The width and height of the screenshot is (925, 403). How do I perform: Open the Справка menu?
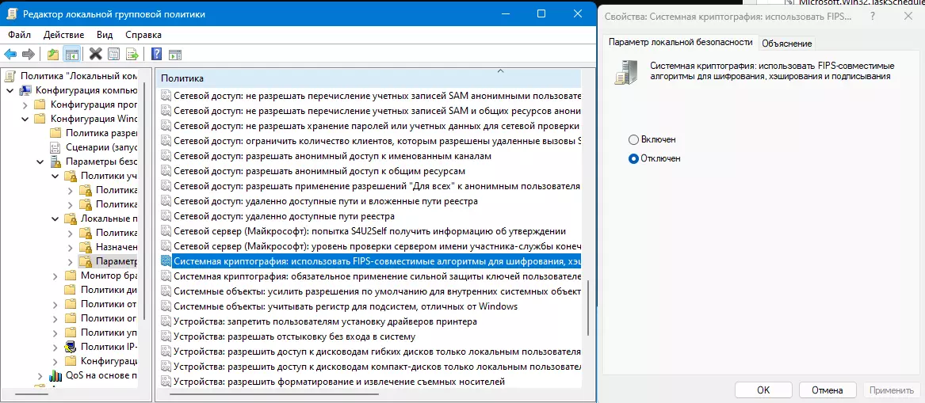pyautogui.click(x=143, y=35)
